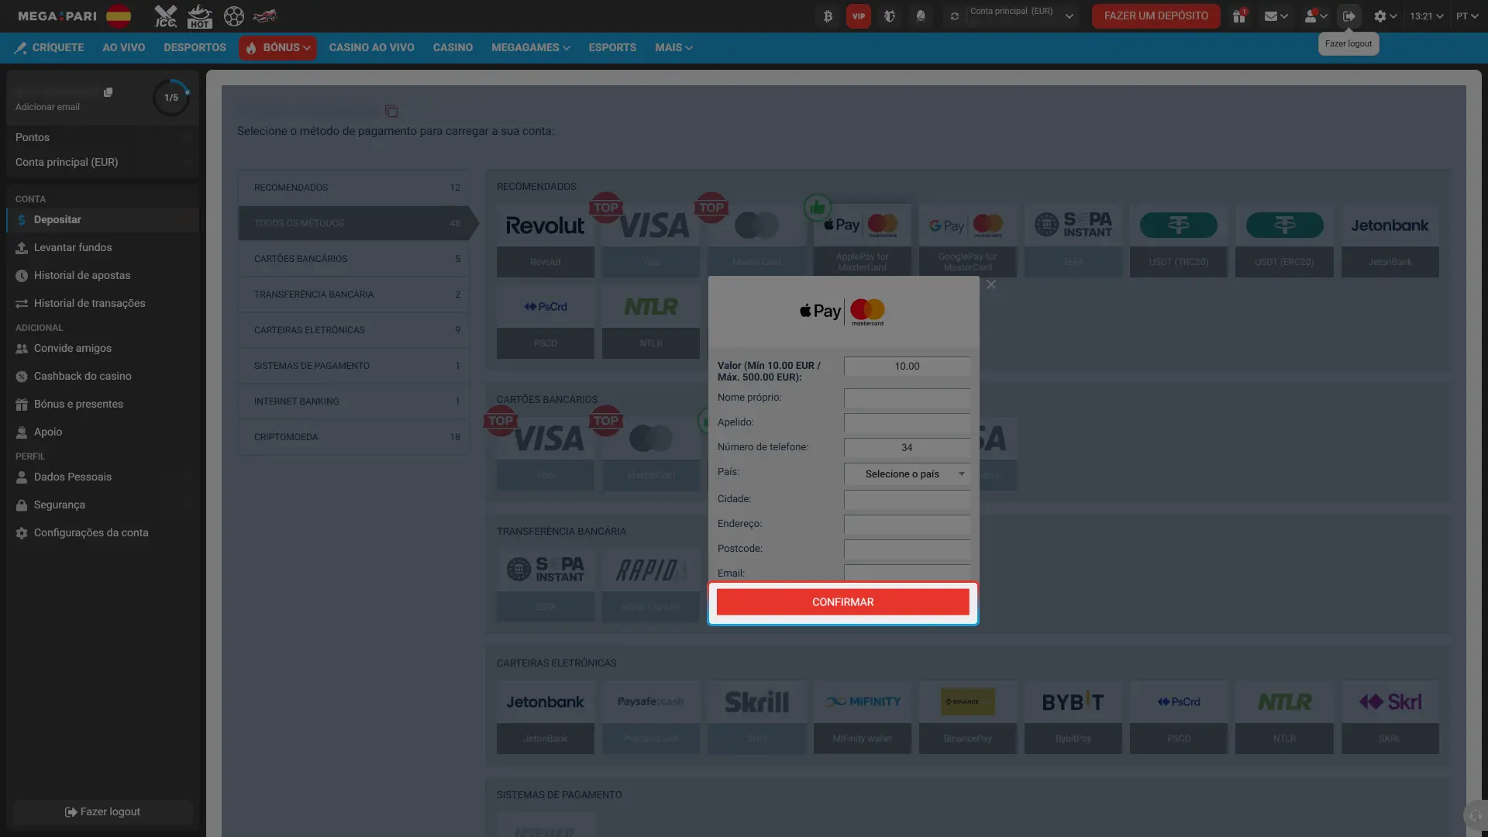Viewport: 1488px width, 837px height.
Task: Click the Apelido input field
Action: pyautogui.click(x=907, y=423)
